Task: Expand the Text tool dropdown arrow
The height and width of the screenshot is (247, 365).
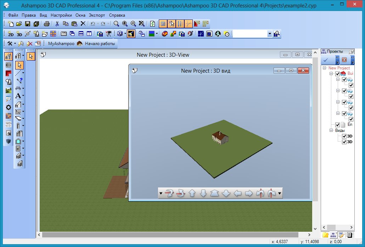Action: 23,96
